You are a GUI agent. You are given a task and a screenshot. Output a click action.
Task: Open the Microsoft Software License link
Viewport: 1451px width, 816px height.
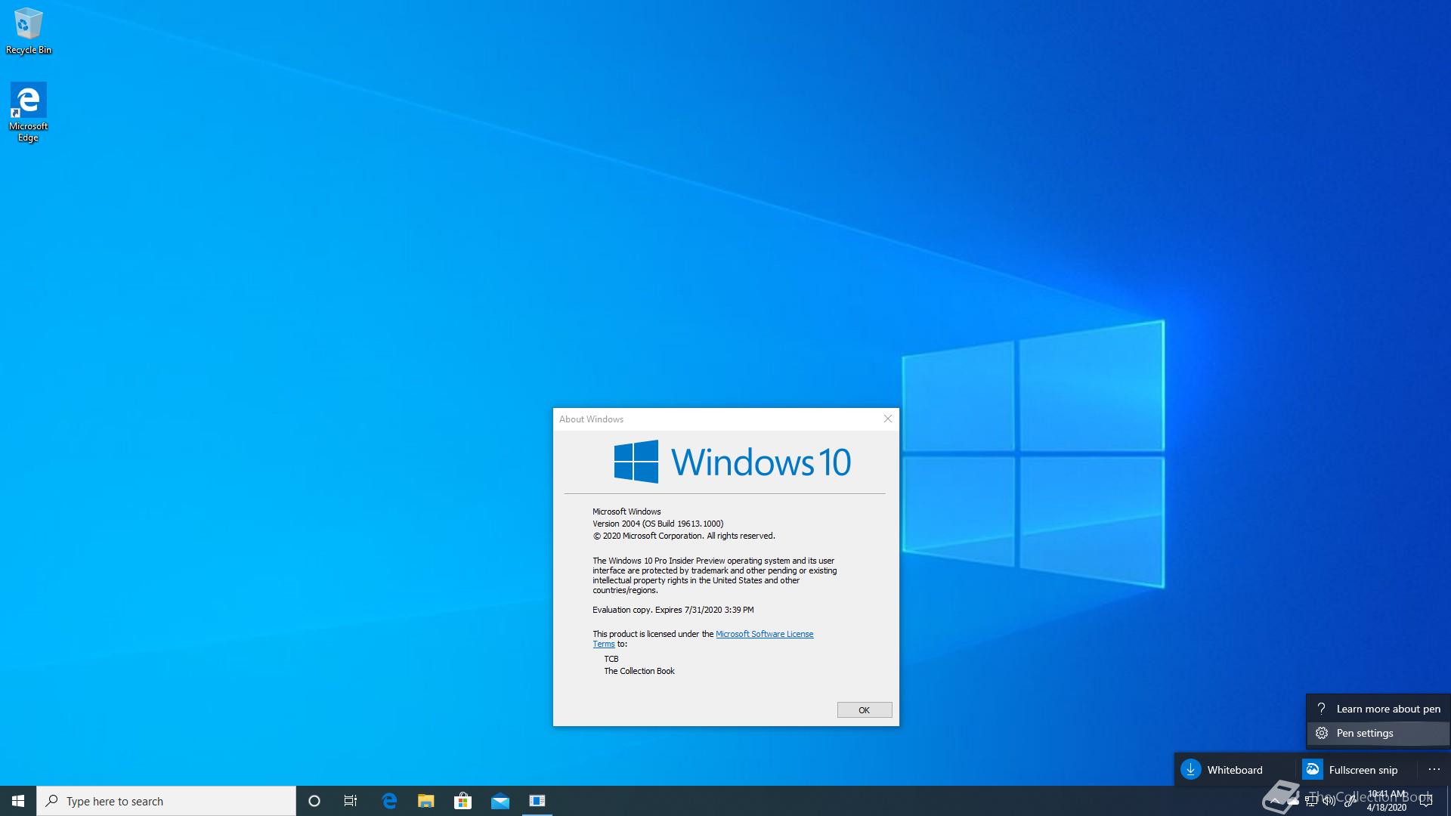(764, 634)
